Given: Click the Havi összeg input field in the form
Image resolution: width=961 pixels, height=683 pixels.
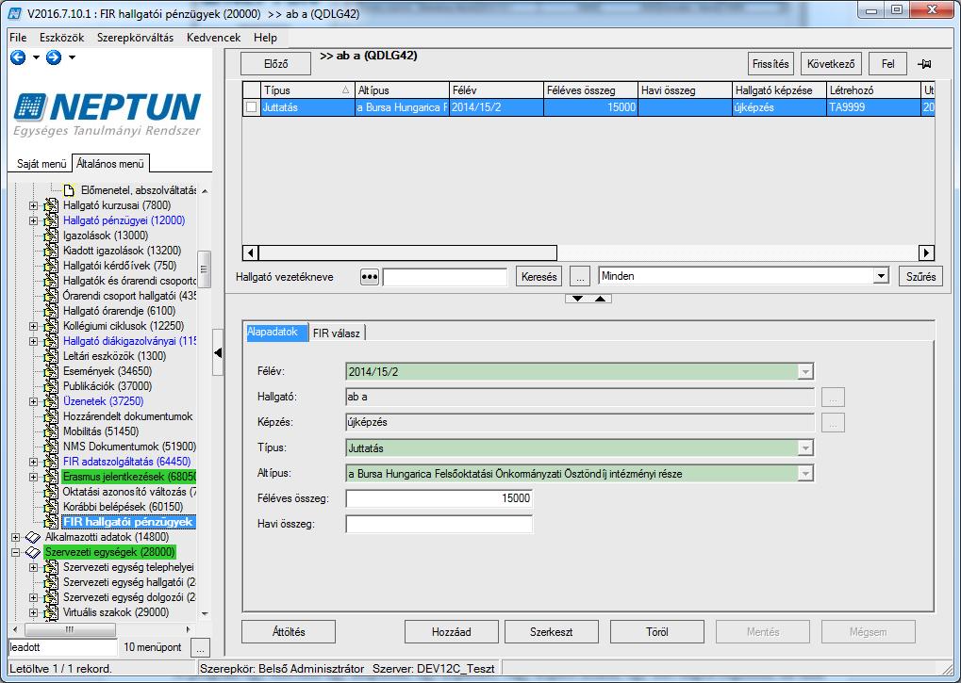Looking at the screenshot, I should pos(439,524).
